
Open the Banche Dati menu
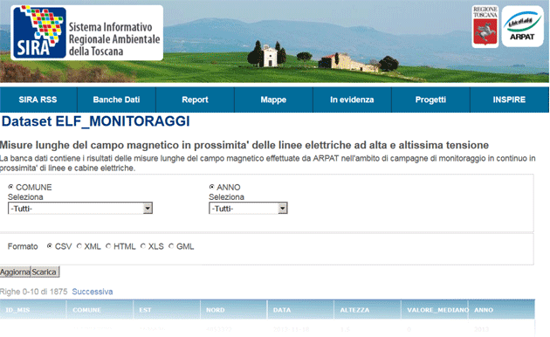[116, 100]
